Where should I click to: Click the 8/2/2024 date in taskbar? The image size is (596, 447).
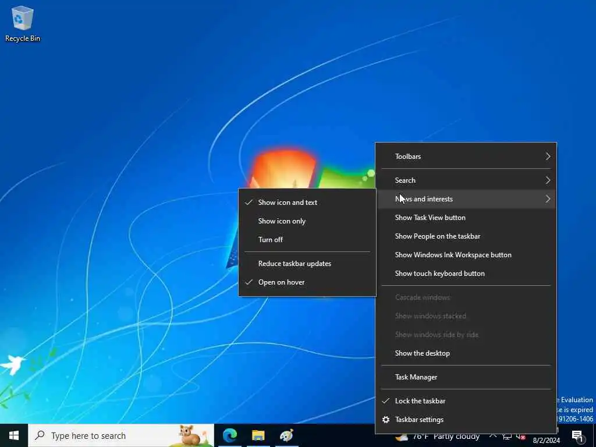[546, 441]
